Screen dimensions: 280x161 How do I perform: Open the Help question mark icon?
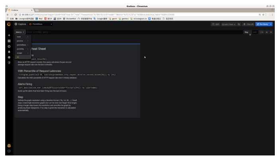[x=9, y=151]
